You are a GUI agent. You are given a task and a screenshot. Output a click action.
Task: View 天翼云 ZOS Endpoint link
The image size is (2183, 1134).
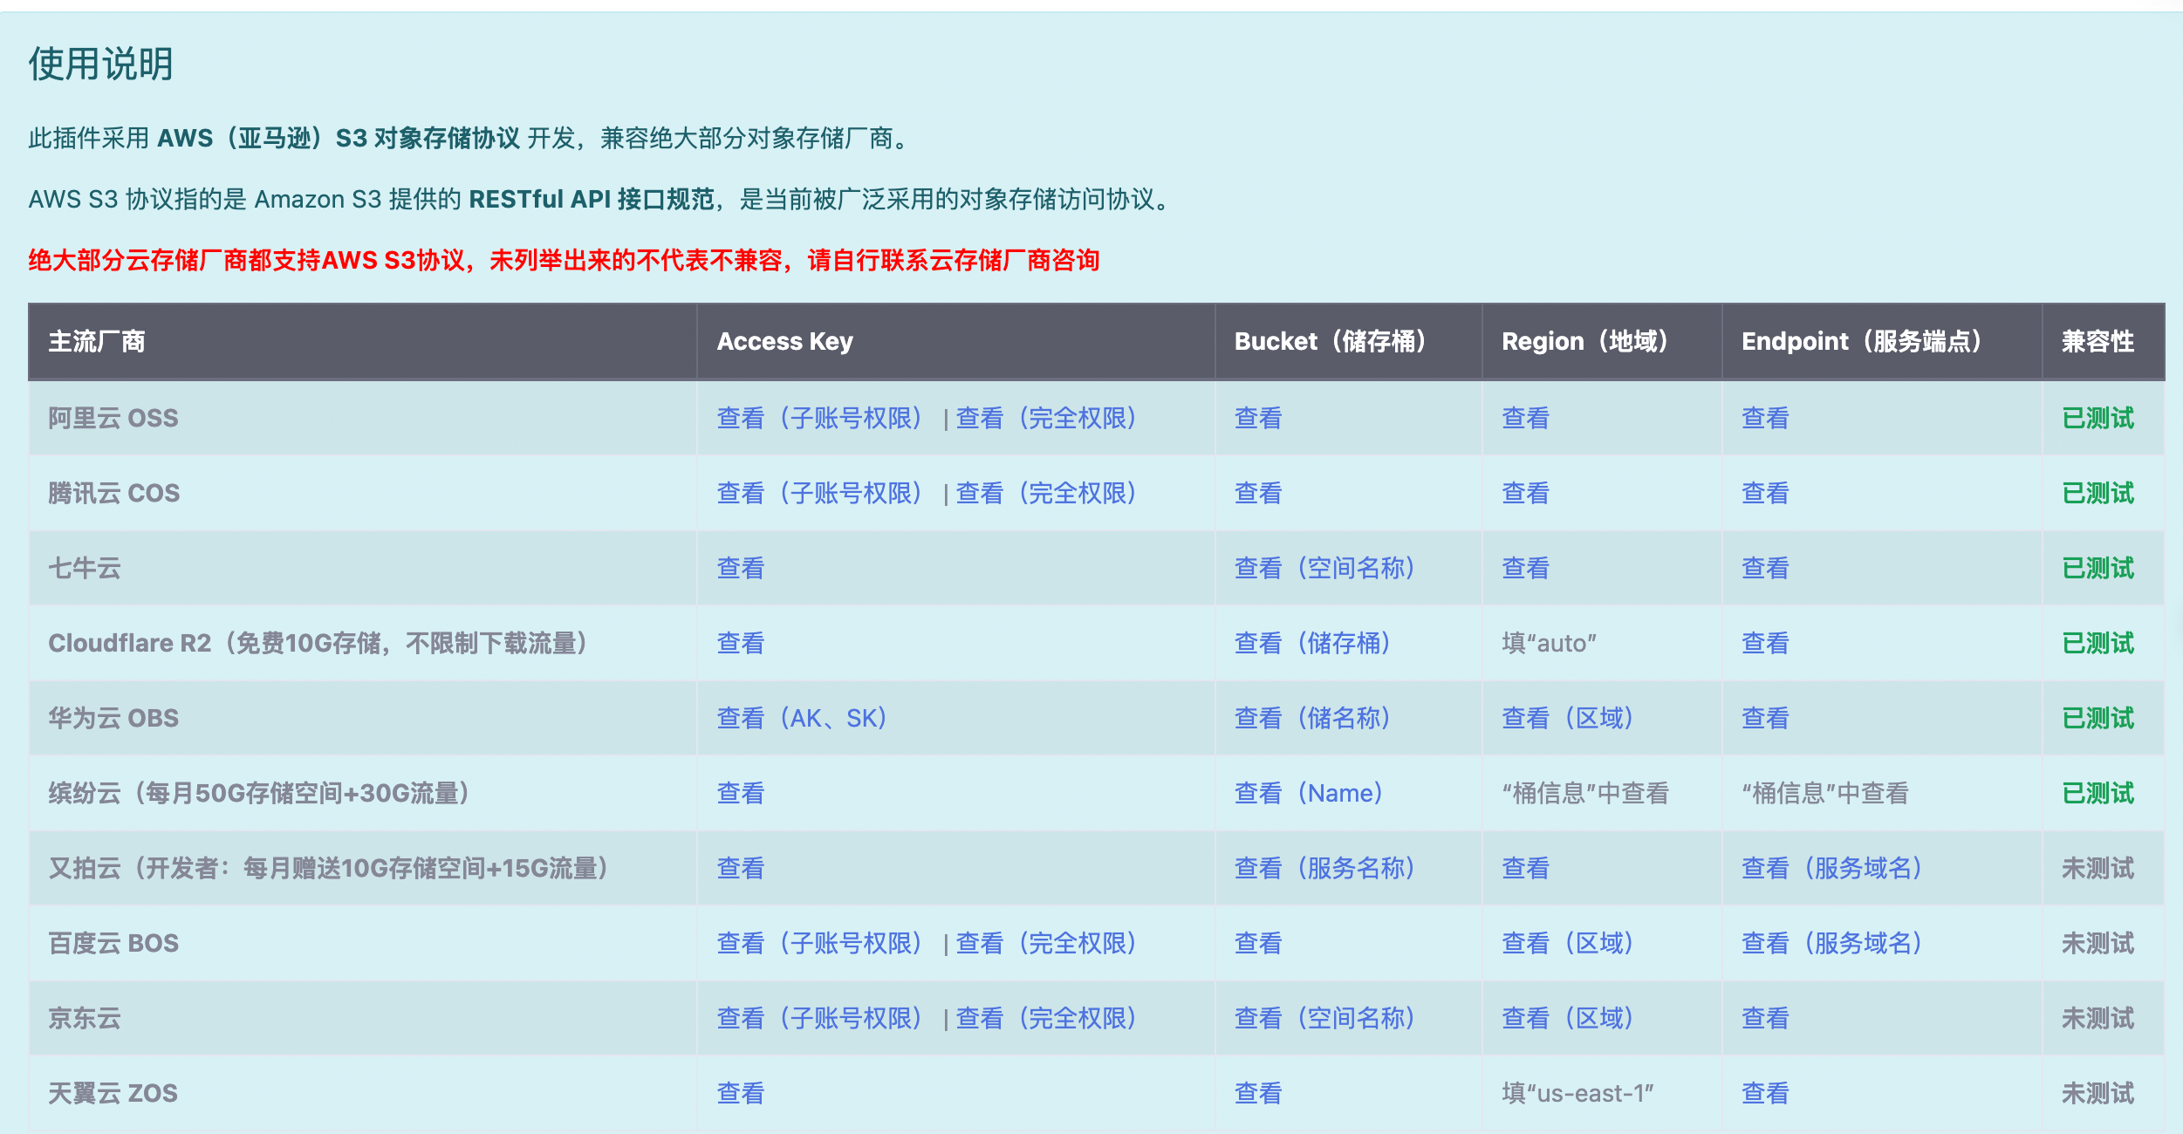(x=1765, y=1094)
